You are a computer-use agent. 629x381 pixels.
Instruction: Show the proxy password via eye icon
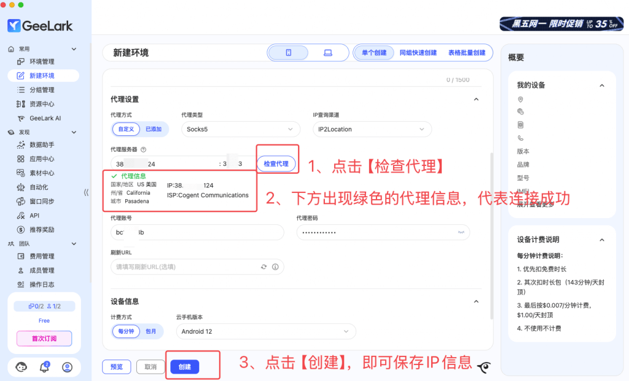coord(460,233)
